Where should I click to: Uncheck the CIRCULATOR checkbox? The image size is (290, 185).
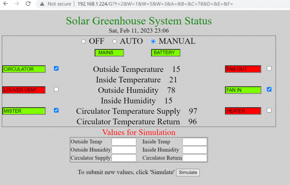56,69
